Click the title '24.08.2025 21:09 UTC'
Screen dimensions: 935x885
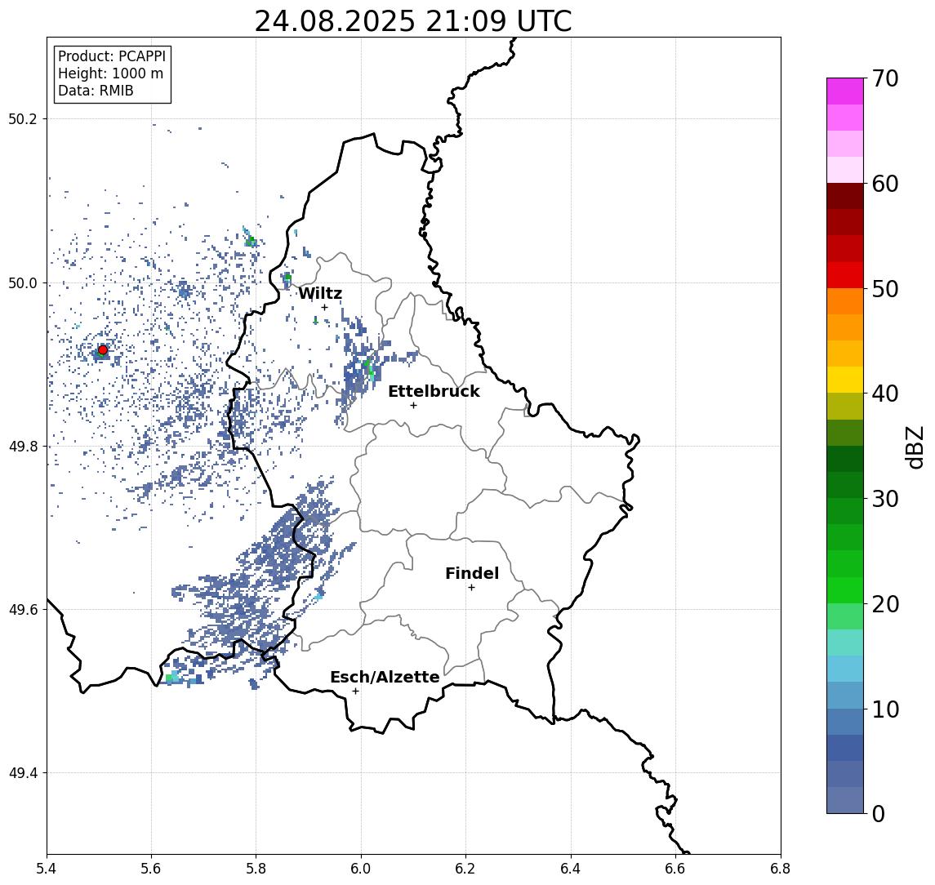(413, 21)
